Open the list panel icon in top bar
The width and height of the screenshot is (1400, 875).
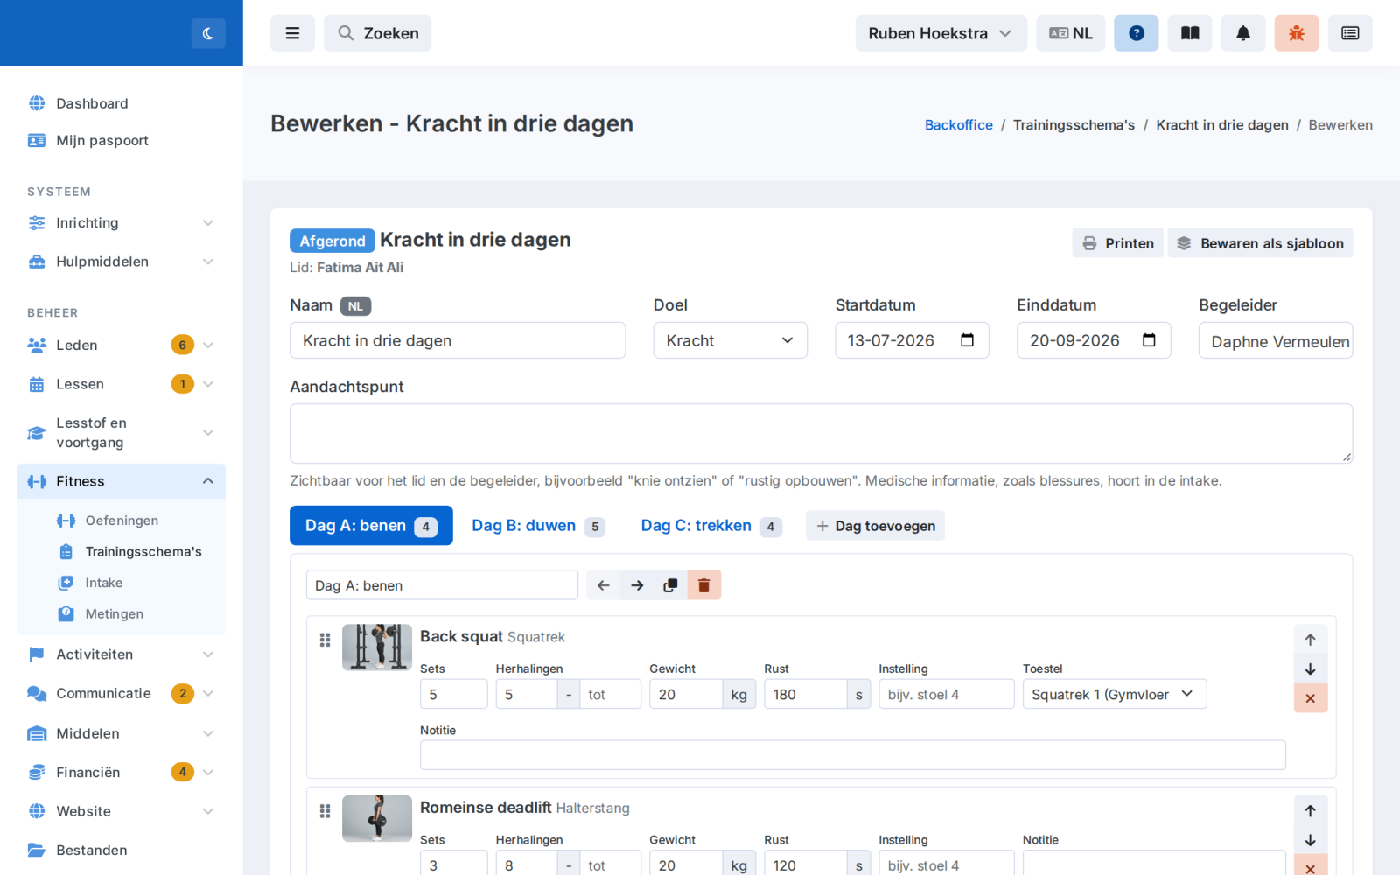click(x=1350, y=33)
